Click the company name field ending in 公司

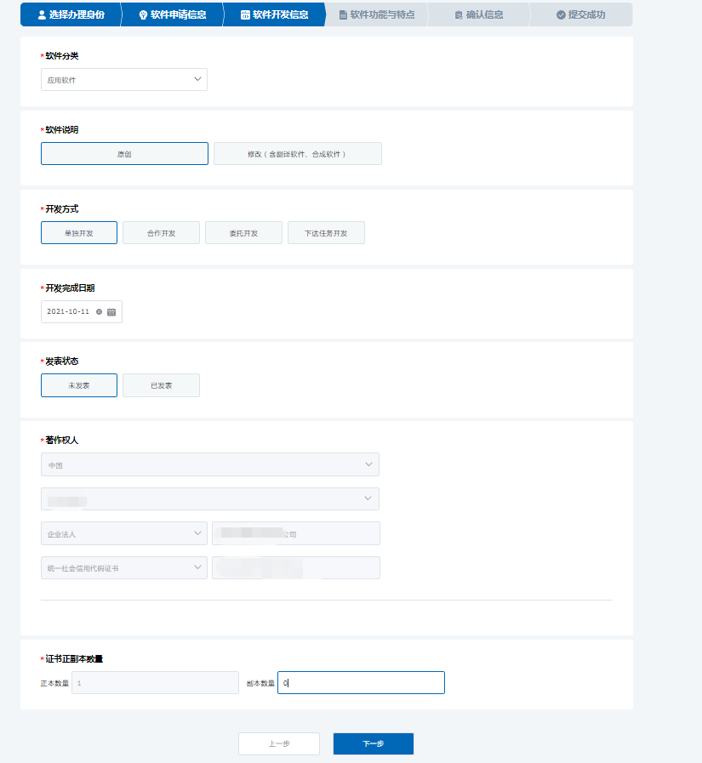point(296,534)
